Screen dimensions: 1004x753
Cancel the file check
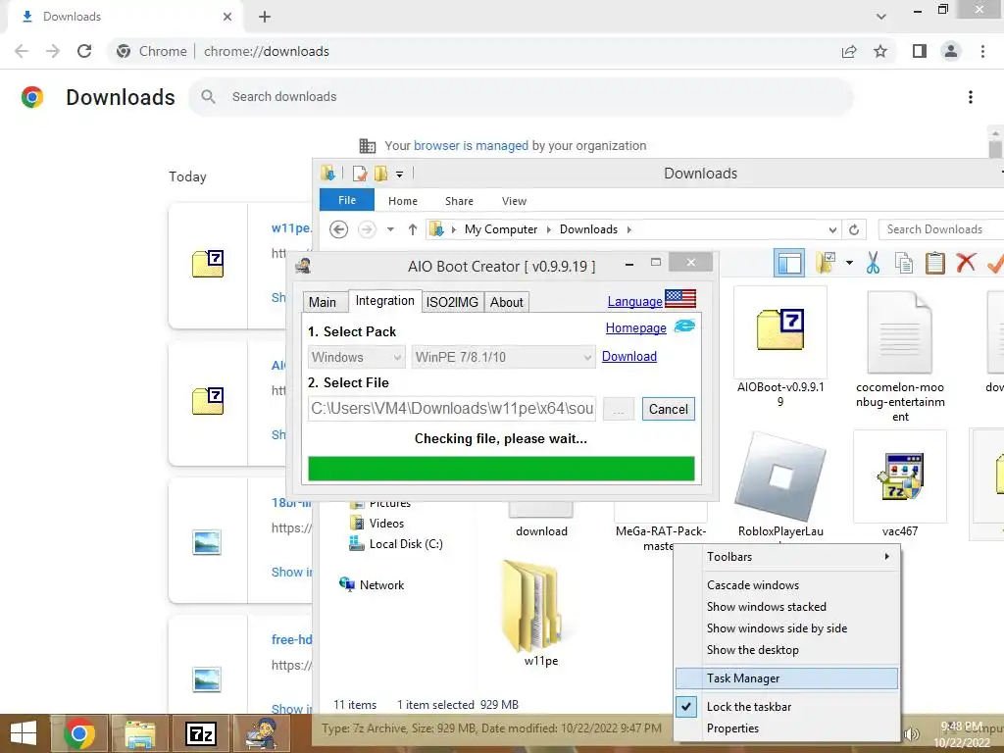point(668,409)
